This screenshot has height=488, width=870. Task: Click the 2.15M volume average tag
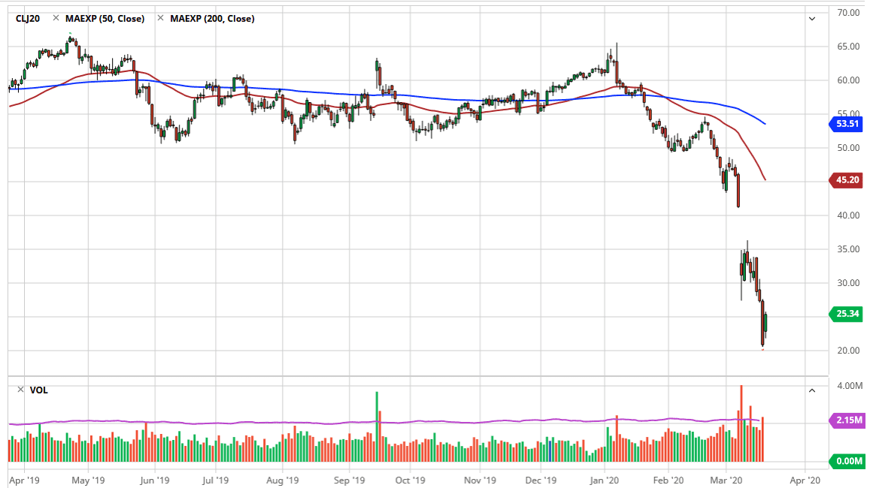[x=847, y=420]
